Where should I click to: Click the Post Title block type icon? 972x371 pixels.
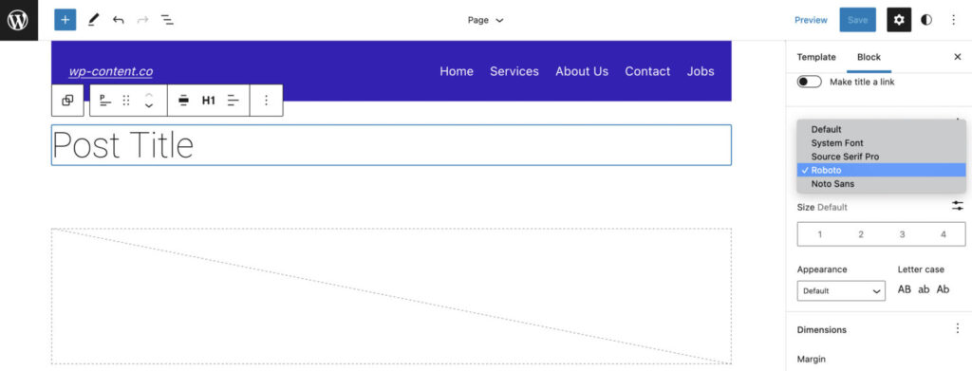pos(105,101)
